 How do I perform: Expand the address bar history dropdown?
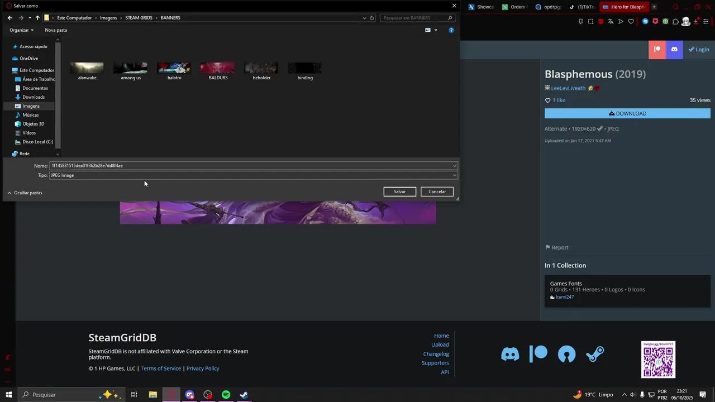point(365,18)
